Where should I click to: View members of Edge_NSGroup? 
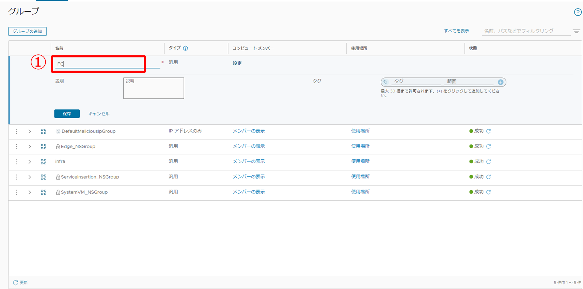pos(249,146)
